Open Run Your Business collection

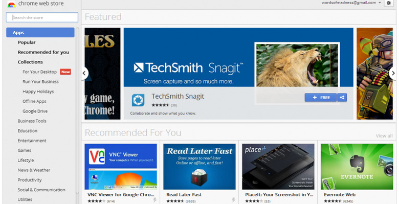[40, 82]
